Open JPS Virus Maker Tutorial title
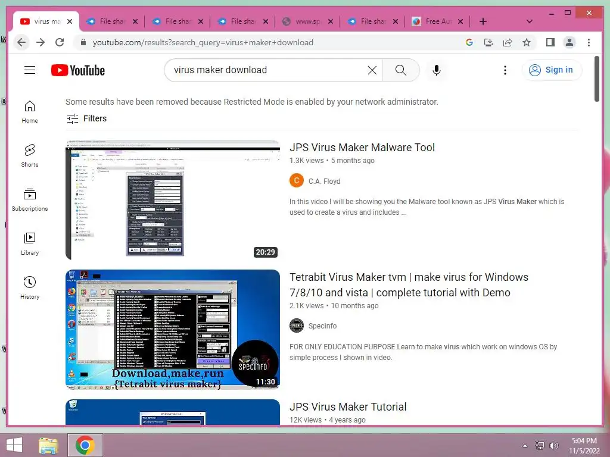610x457 pixels. [x=348, y=407]
